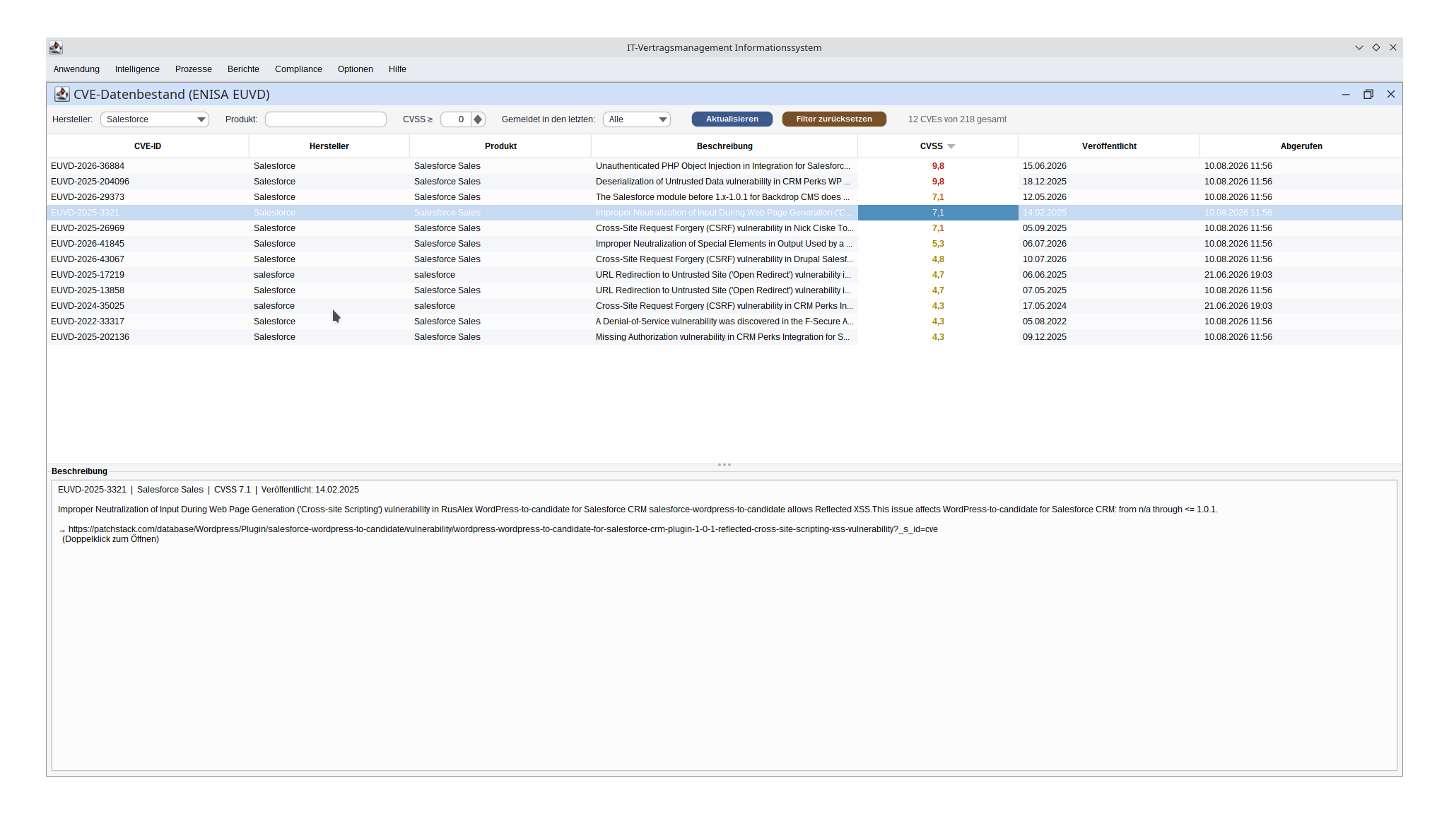1449x831 pixels.
Task: Sort by the Veröffentlicht column header
Action: click(1109, 146)
